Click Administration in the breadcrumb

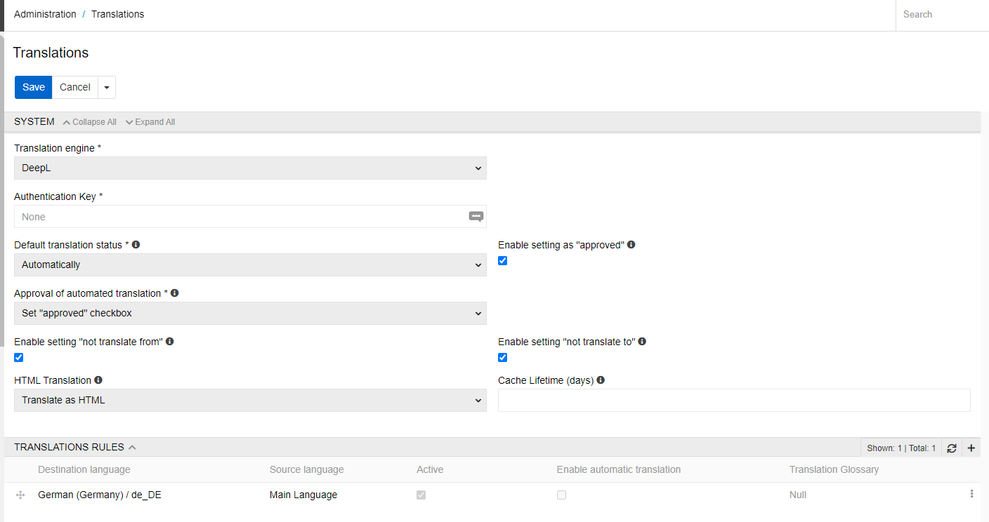(45, 14)
